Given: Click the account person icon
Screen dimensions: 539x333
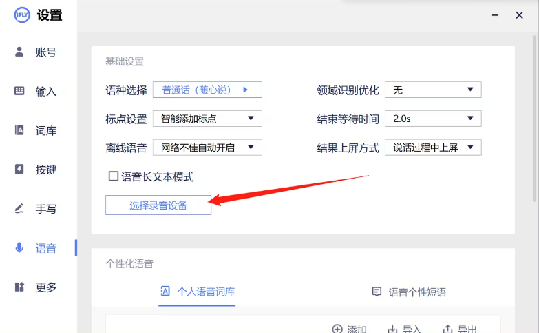Looking at the screenshot, I should point(19,52).
